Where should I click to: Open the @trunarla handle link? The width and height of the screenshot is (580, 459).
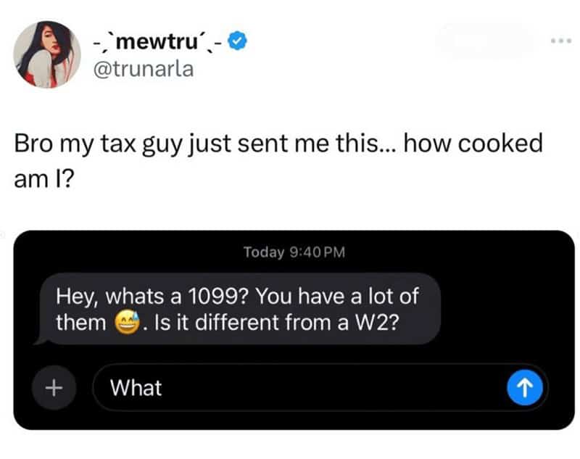144,70
